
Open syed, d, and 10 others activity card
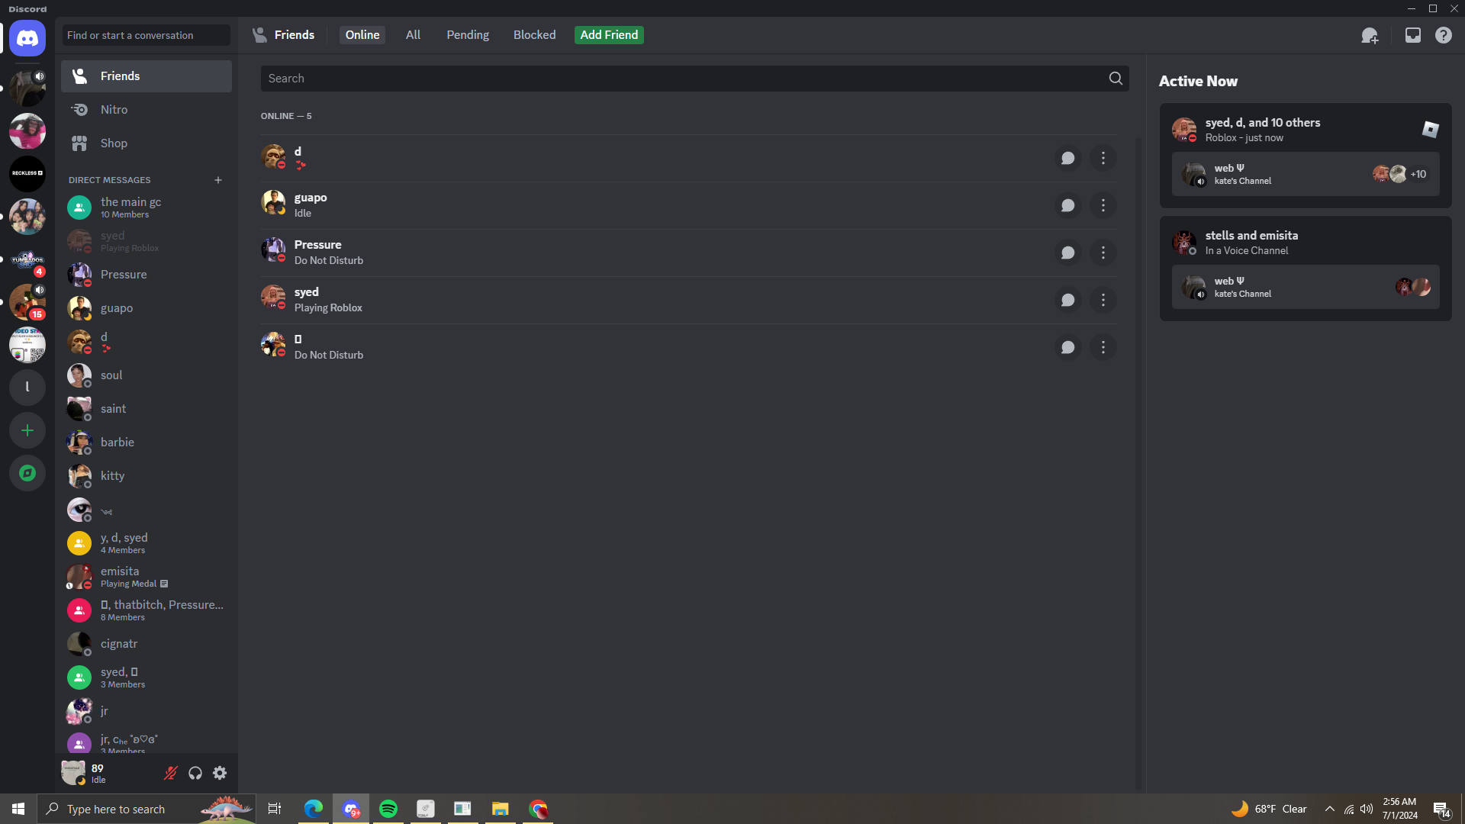(x=1306, y=156)
